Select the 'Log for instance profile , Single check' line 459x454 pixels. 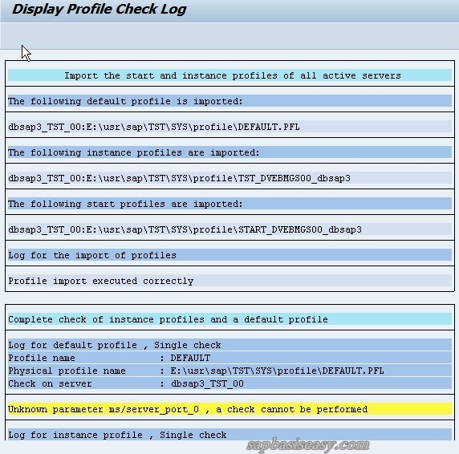pyautogui.click(x=229, y=435)
